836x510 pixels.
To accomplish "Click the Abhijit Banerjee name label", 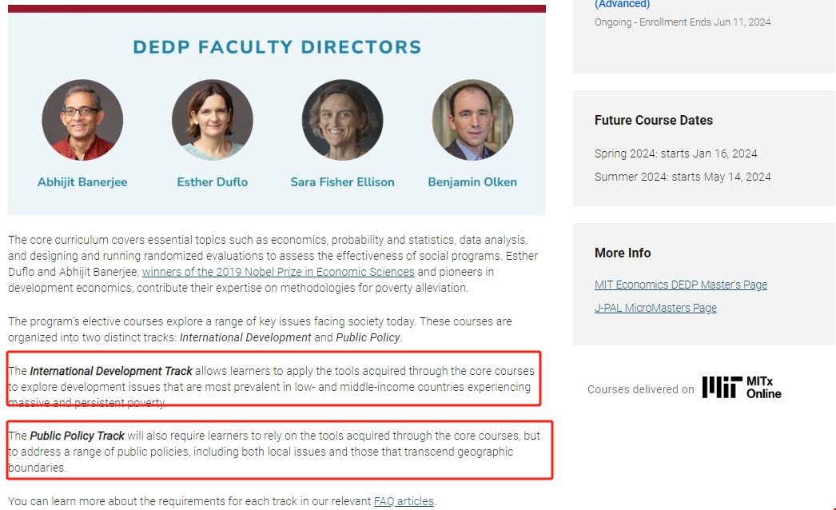I will pos(82,182).
